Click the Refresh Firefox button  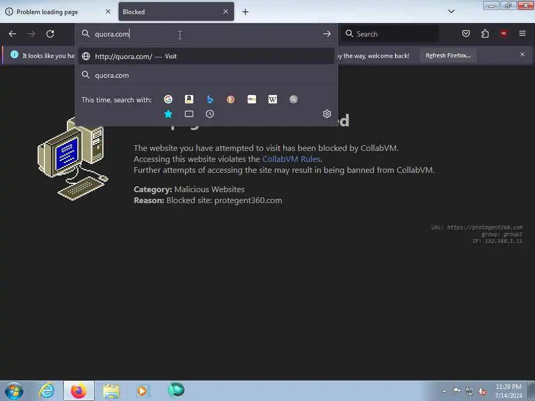pyautogui.click(x=448, y=55)
